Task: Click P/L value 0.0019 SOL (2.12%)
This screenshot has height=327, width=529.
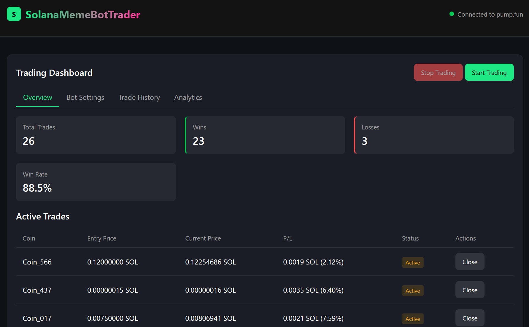Action: tap(313, 262)
